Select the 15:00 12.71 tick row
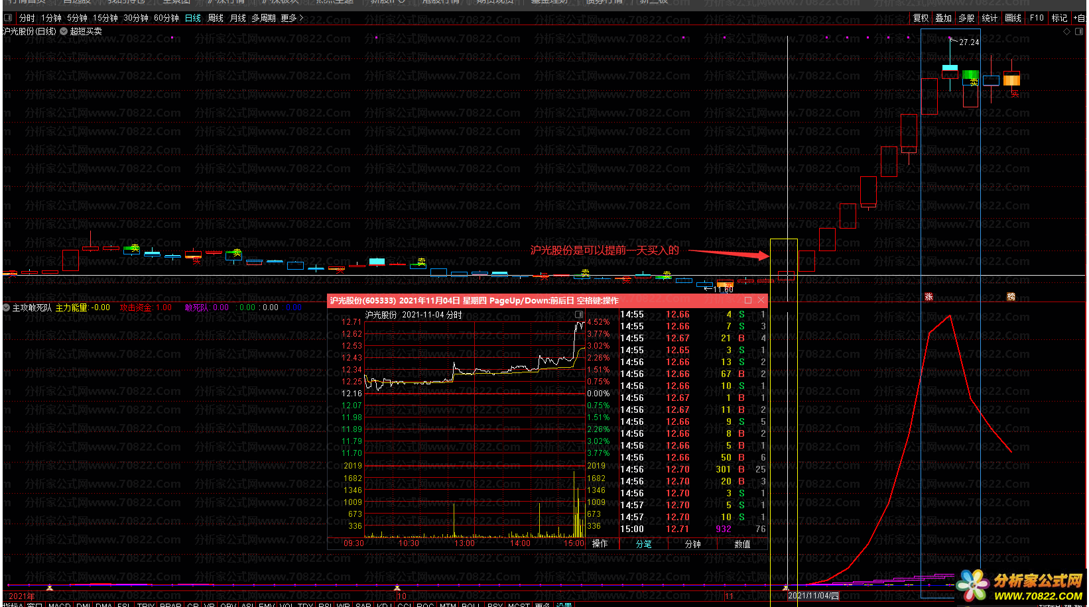The height and width of the screenshot is (607, 1089). tap(693, 529)
